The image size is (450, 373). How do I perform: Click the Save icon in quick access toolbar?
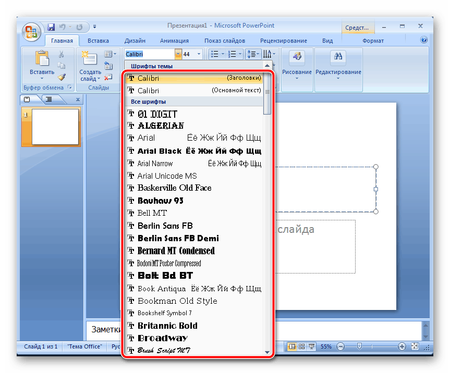click(51, 27)
